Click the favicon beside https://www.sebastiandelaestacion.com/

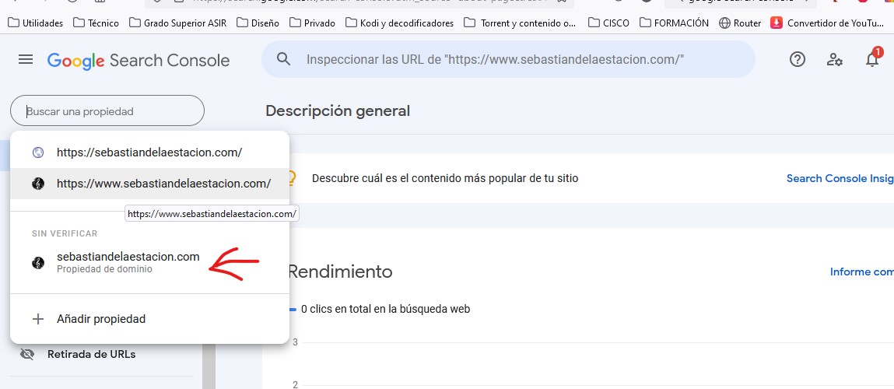(x=38, y=184)
